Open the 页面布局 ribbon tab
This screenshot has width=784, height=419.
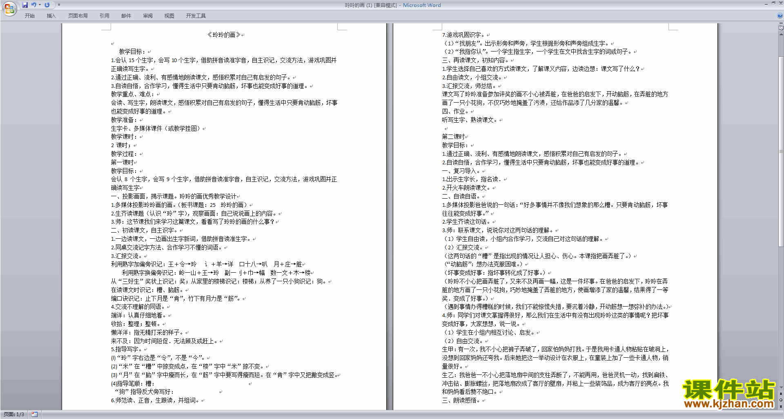[78, 16]
